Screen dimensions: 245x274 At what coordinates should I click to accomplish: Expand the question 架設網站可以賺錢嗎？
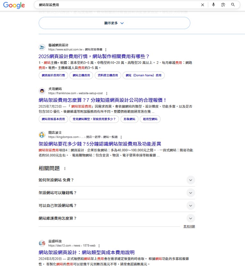pos(117,193)
